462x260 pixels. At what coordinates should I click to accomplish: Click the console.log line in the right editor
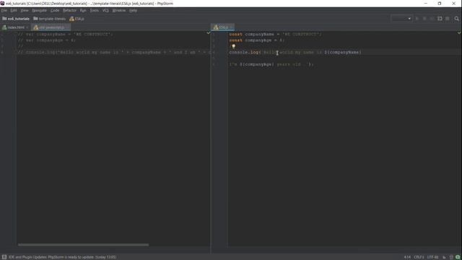[295, 53]
